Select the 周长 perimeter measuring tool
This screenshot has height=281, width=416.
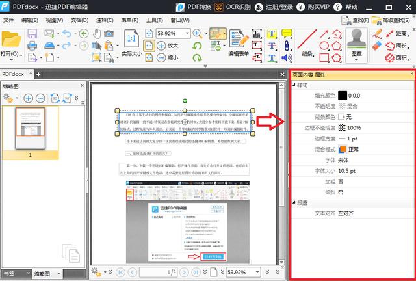(396, 46)
